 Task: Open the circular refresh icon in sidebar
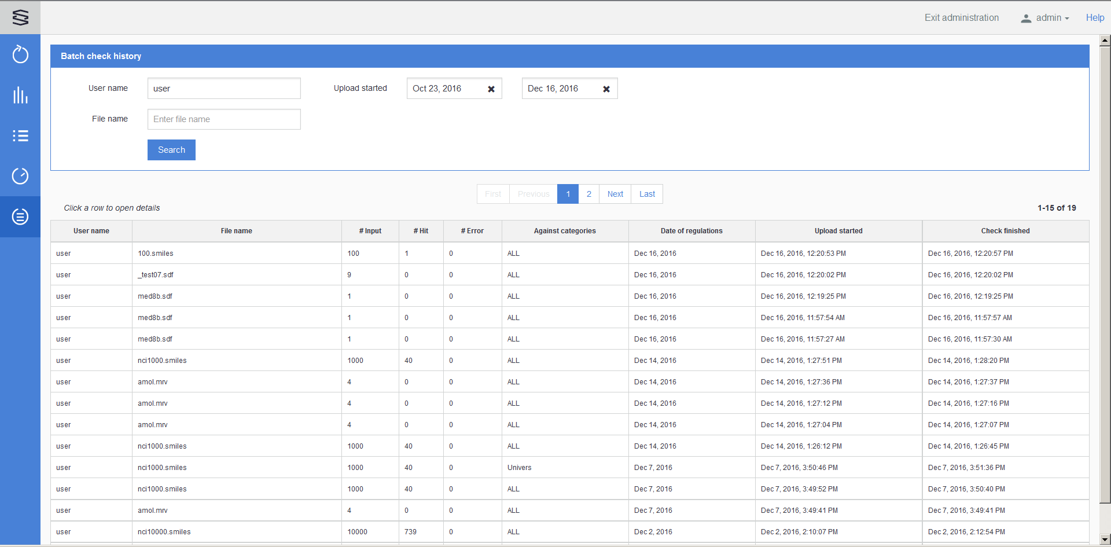tap(20, 55)
